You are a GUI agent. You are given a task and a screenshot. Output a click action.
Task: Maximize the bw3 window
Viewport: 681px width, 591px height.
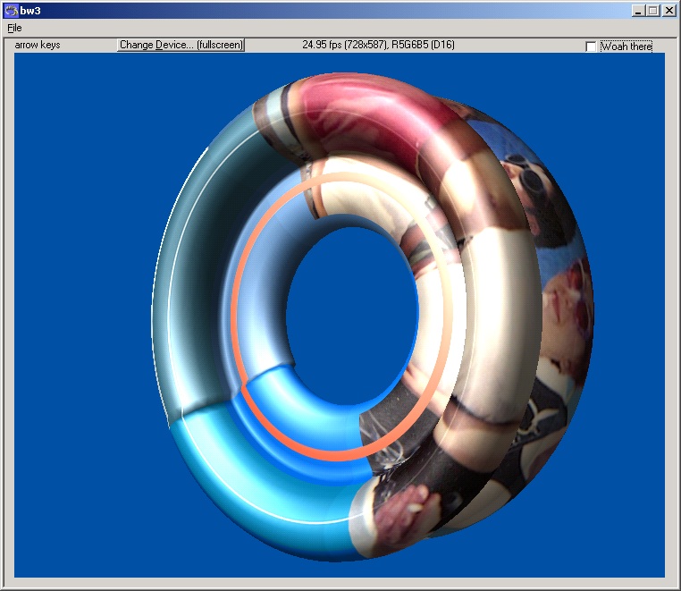coord(652,11)
